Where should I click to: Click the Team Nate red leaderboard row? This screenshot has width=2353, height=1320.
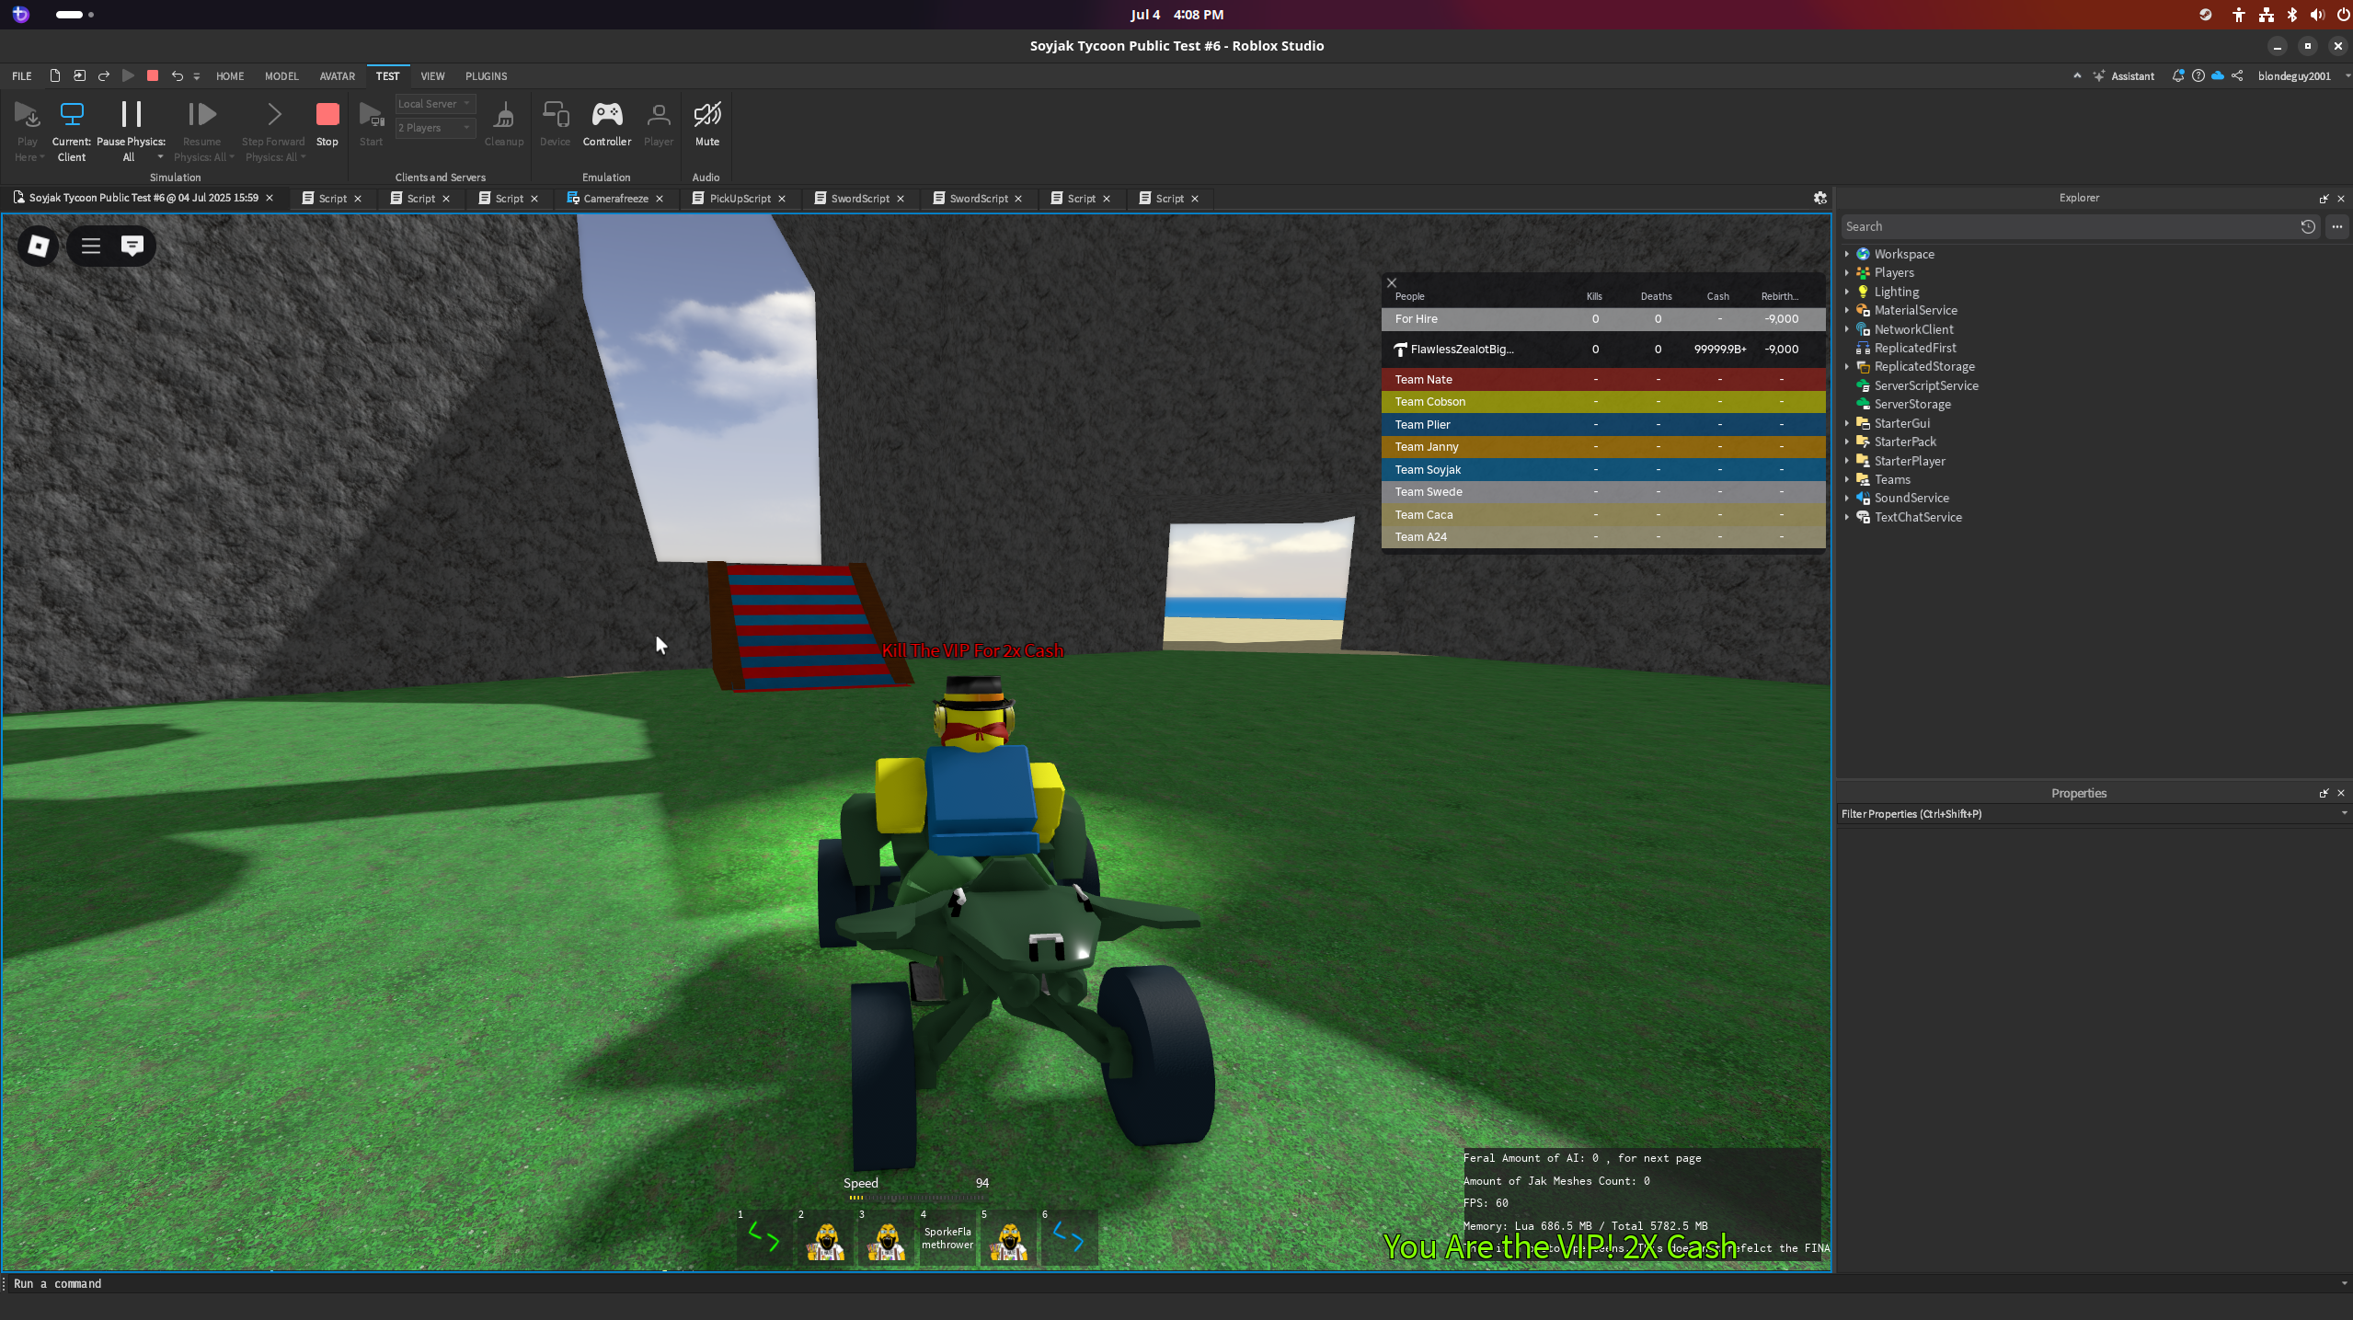[x=1603, y=379]
